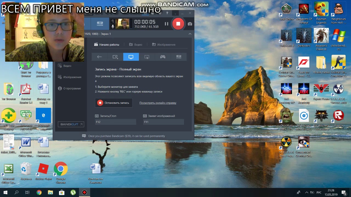The width and height of the screenshot is (351, 197).
Task: Show hidden tray icons chevron
Action: [306, 192]
